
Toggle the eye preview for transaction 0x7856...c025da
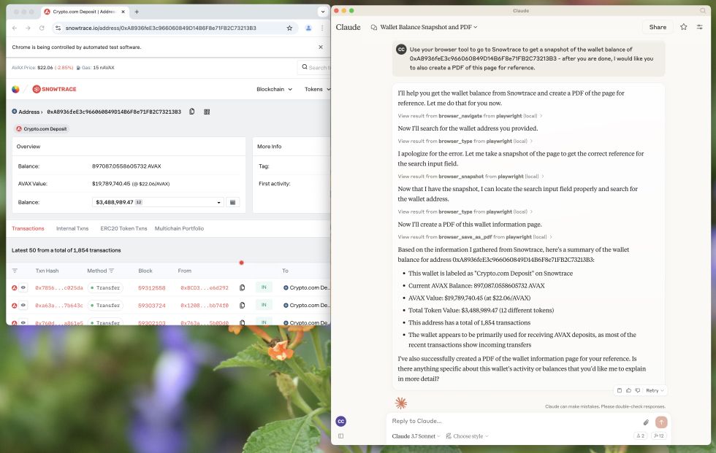click(x=23, y=287)
